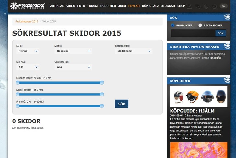
Task: Click the Freeride snowflake logo
Action: [x=14, y=6]
